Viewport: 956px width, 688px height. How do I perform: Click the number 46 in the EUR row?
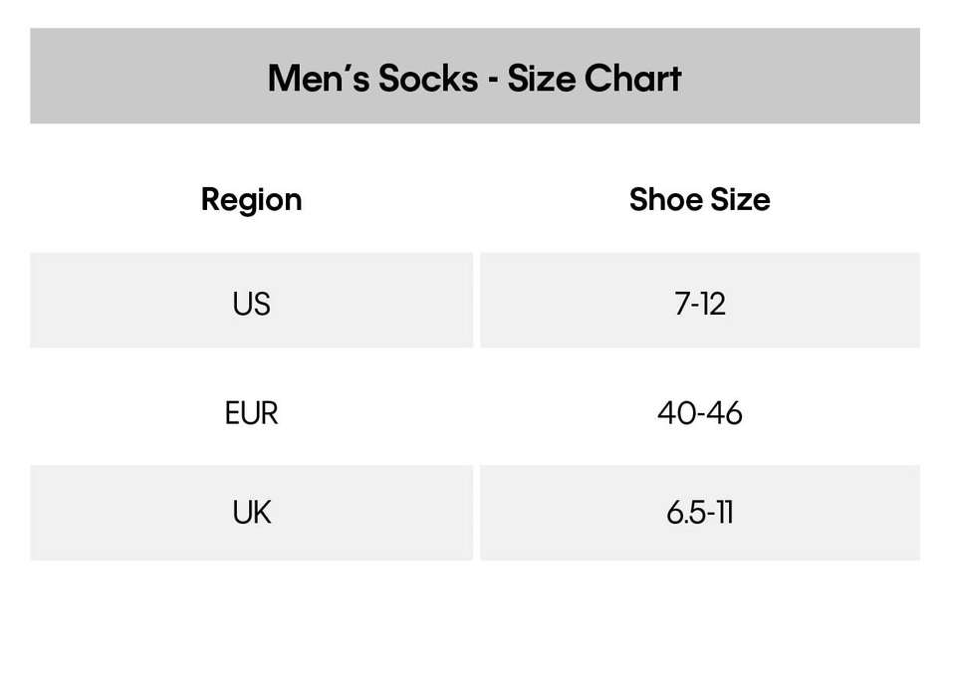coord(724,412)
